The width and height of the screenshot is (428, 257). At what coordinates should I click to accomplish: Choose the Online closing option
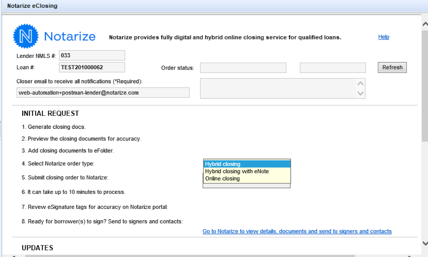pos(247,179)
